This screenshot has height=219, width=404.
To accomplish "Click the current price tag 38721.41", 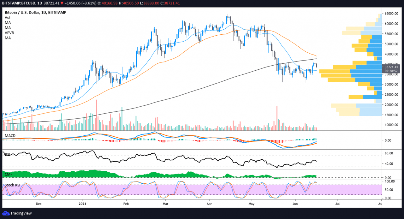I will pyautogui.click(x=392, y=67).
